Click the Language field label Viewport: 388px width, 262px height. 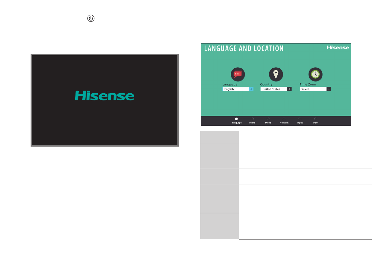pos(229,84)
